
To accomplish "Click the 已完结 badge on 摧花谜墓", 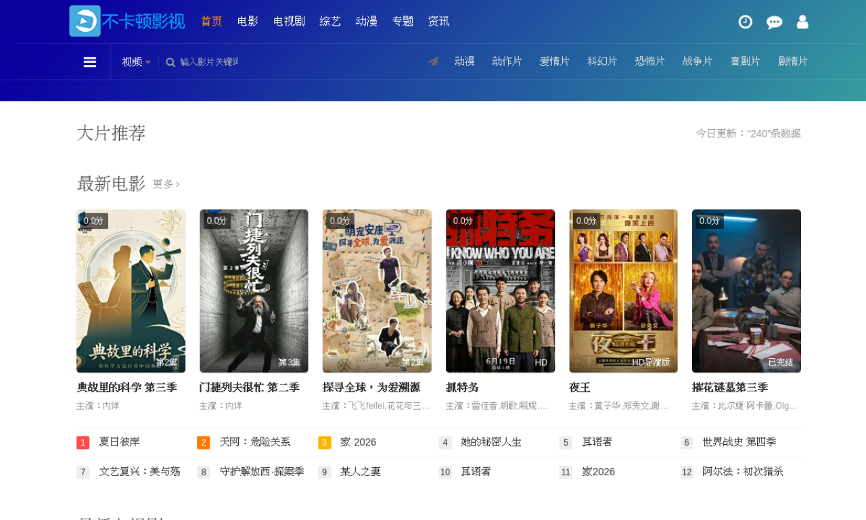I will click(781, 363).
